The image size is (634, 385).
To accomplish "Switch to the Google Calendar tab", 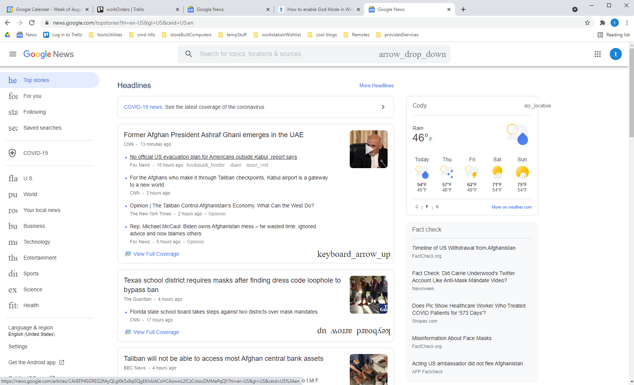I will (x=48, y=9).
